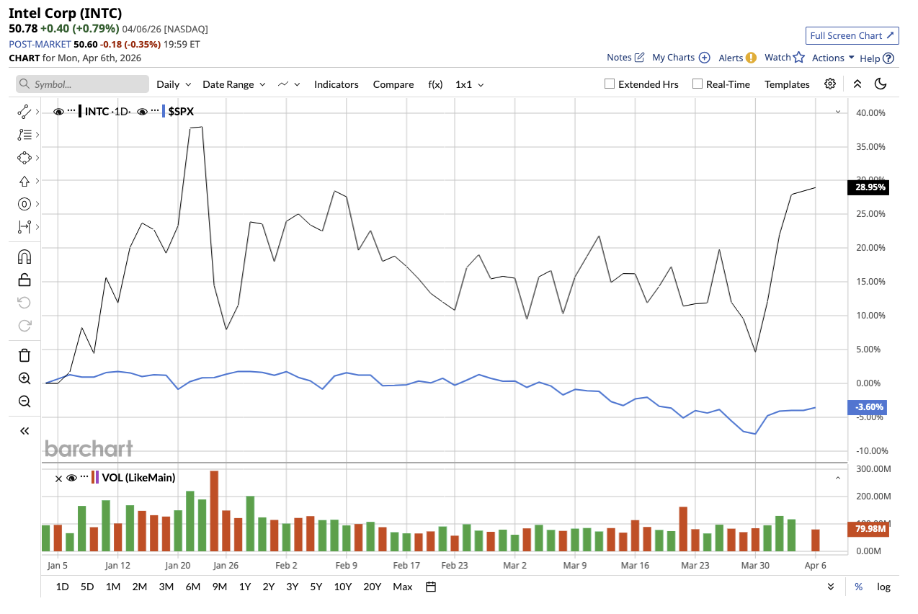Open the Templates menu
This screenshot has height=614, width=918.
pyautogui.click(x=788, y=84)
